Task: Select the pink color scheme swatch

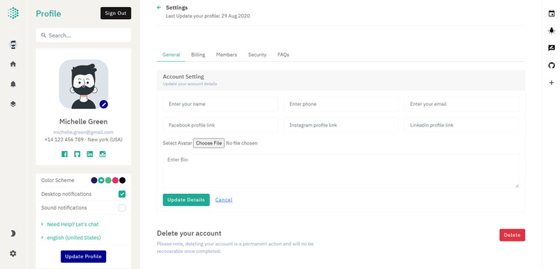Action: pos(115,180)
